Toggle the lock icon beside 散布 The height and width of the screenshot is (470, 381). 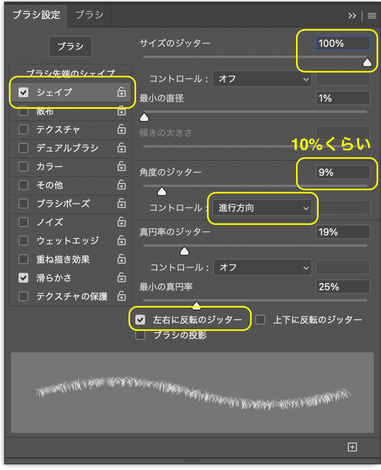pos(121,111)
